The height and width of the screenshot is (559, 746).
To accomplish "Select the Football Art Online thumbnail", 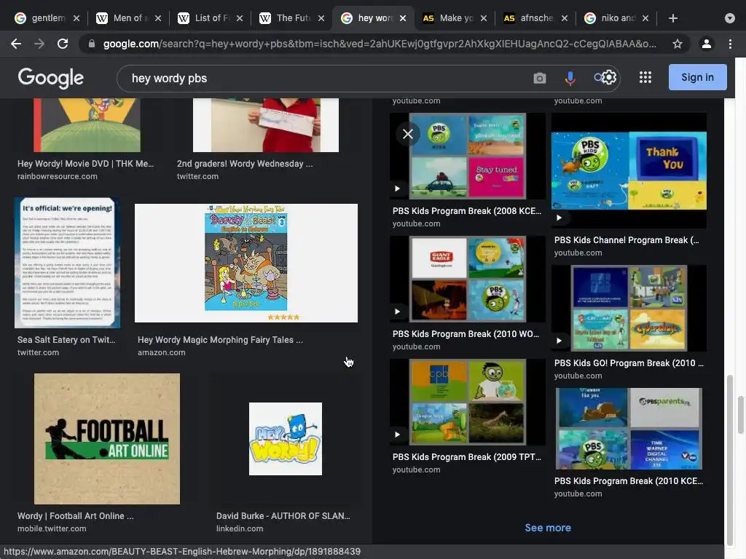I will tap(107, 439).
